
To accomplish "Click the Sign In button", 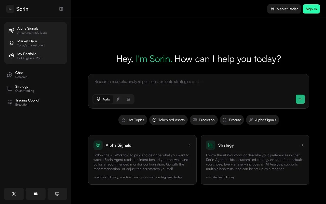I will [311, 9].
